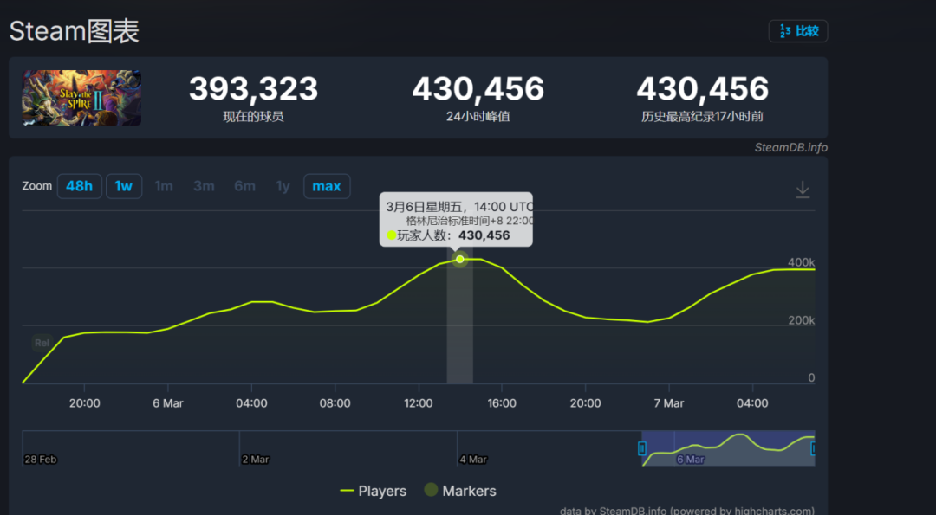
Task: Open the Slay the Spire II game thumbnail
Action: point(81,98)
